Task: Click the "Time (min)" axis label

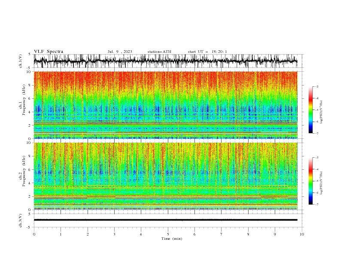Action: point(172,239)
